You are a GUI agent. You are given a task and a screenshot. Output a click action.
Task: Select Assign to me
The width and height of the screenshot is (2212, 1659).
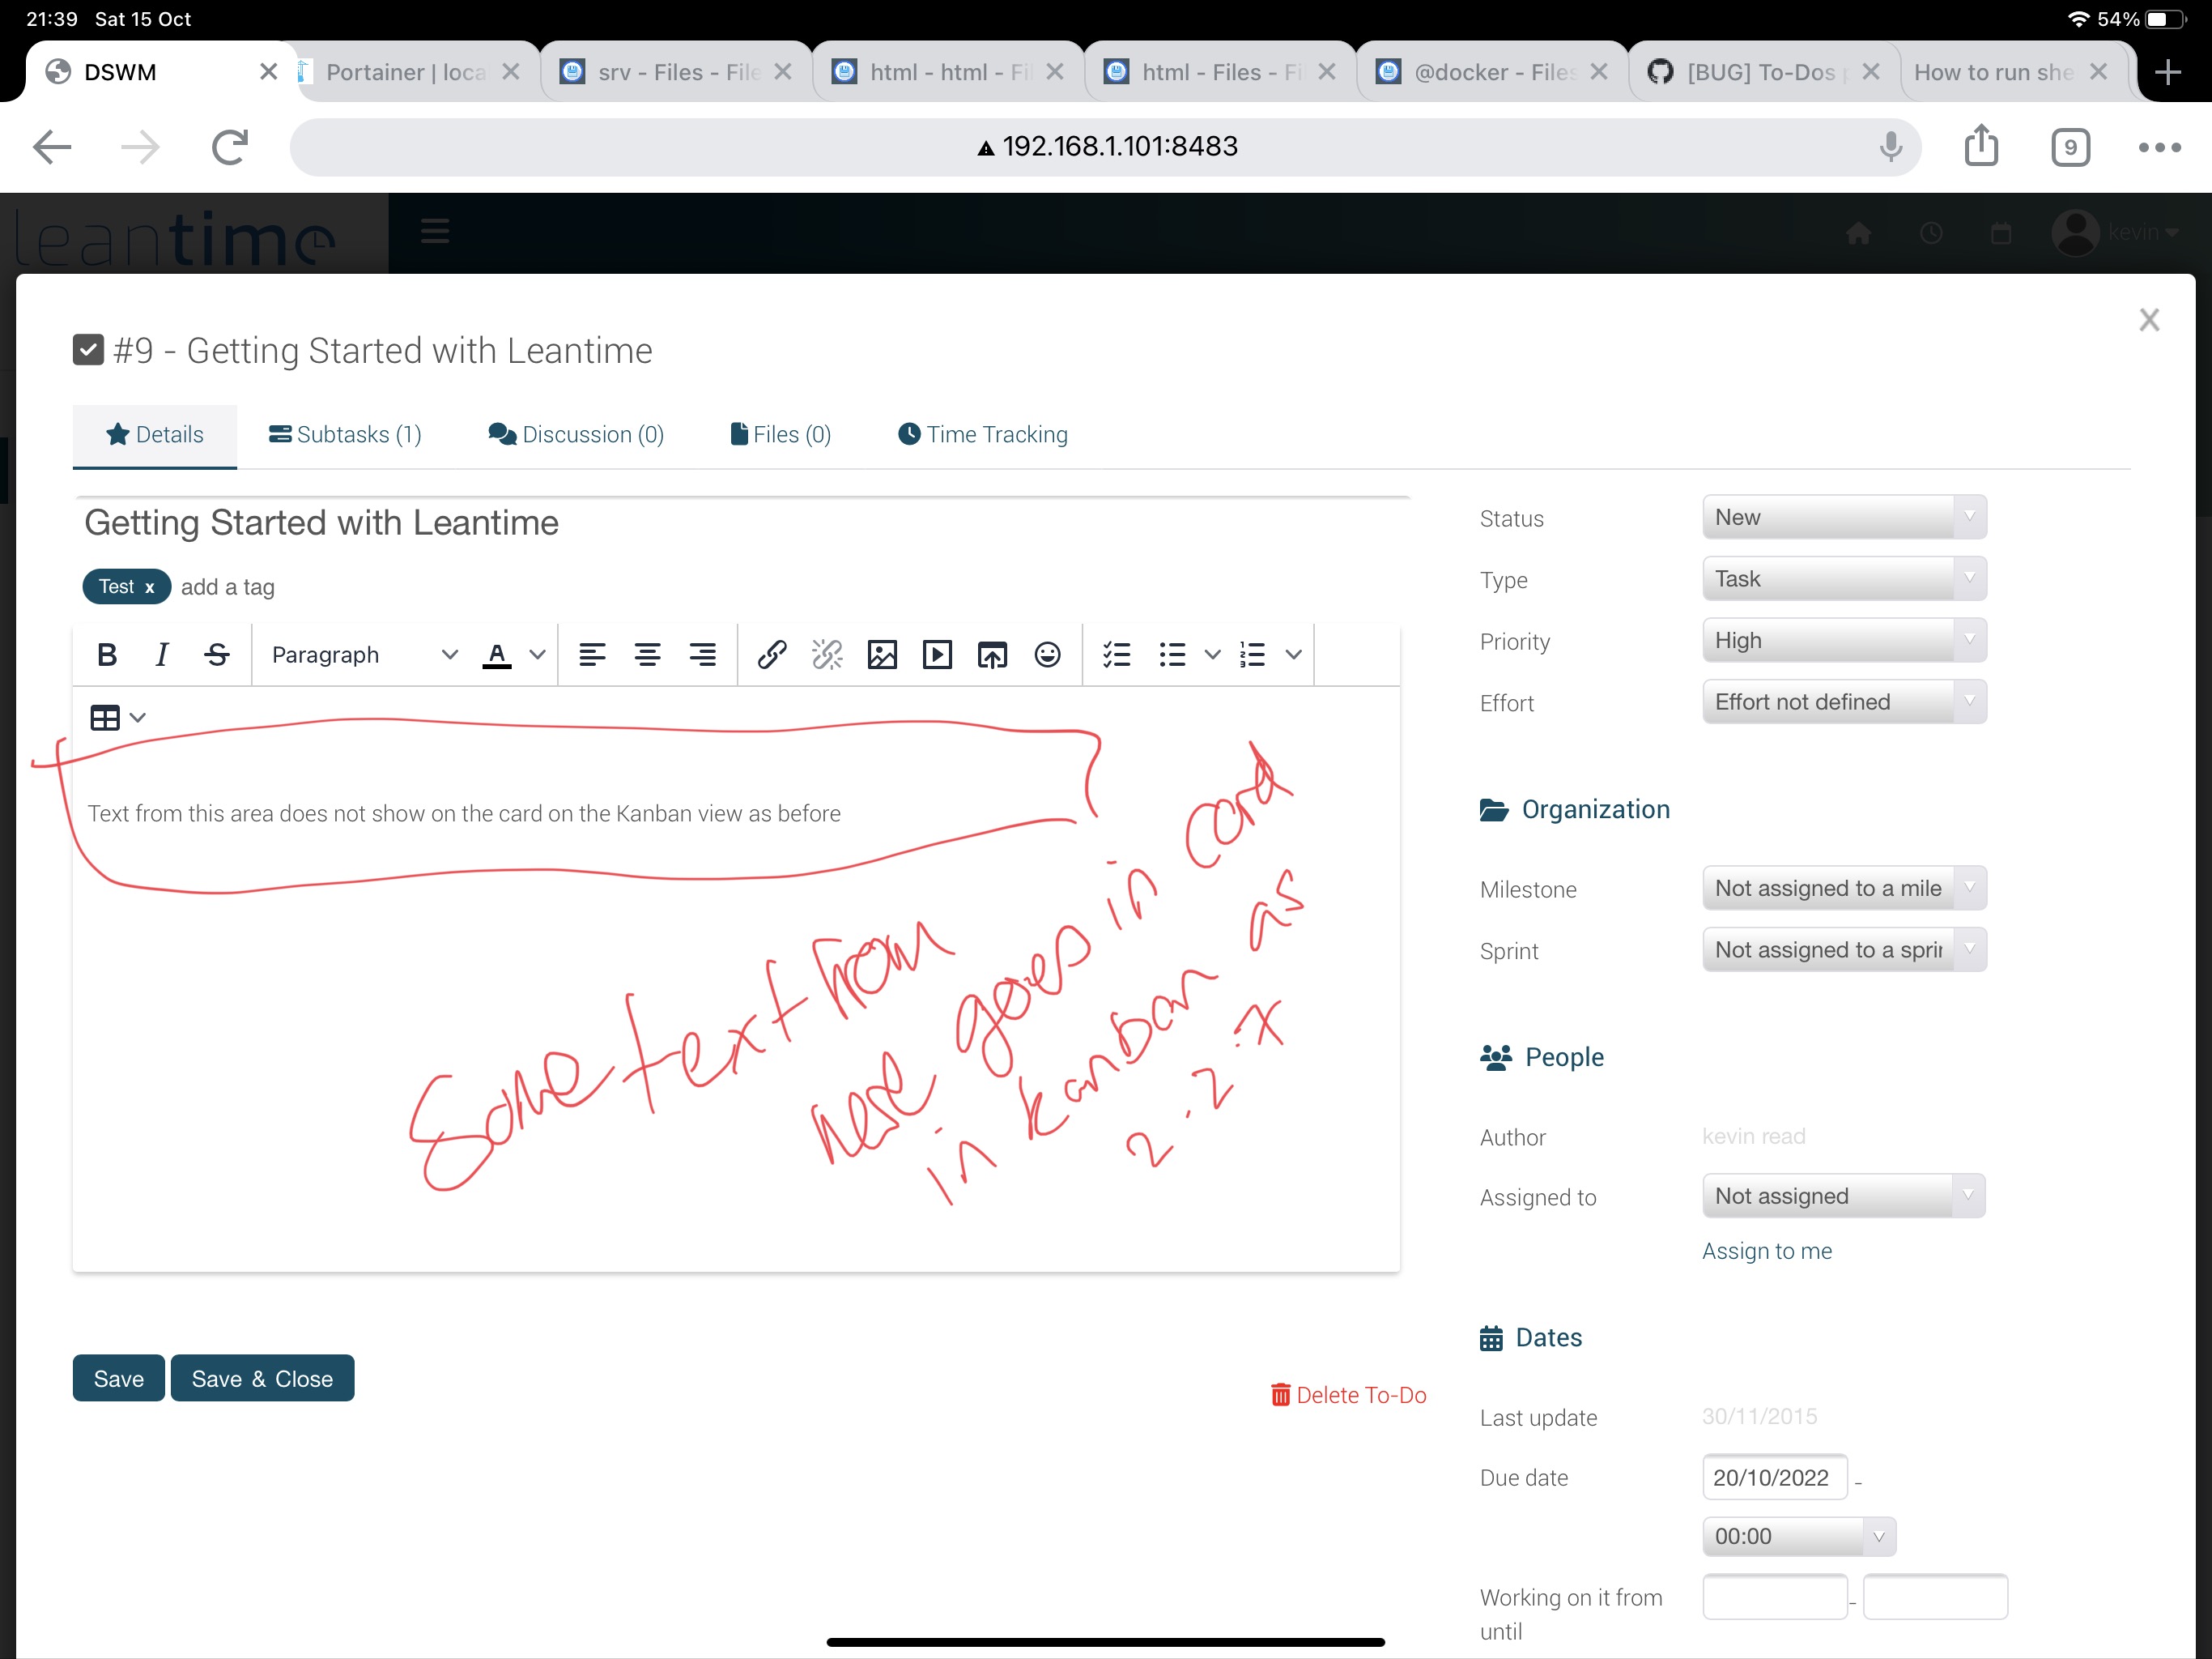pyautogui.click(x=1767, y=1251)
